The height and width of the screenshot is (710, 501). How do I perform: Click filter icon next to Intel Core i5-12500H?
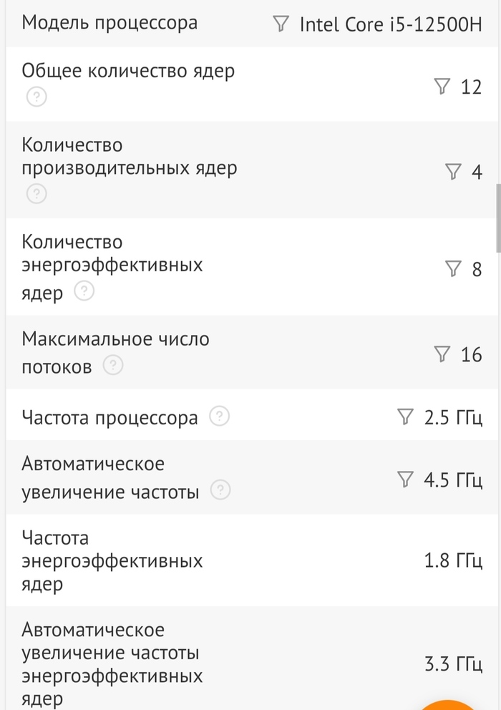pos(281,24)
